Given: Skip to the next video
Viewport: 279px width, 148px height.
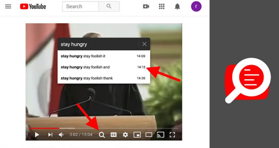Looking at the screenshot, I should click(x=50, y=135).
